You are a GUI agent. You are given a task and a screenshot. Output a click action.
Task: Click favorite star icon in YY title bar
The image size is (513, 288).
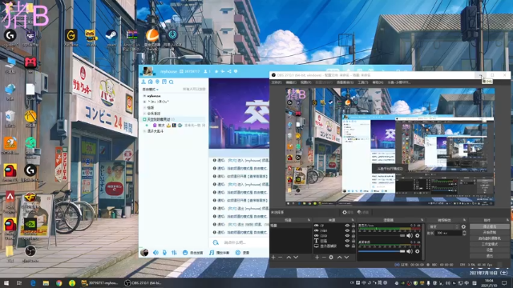[x=216, y=71]
